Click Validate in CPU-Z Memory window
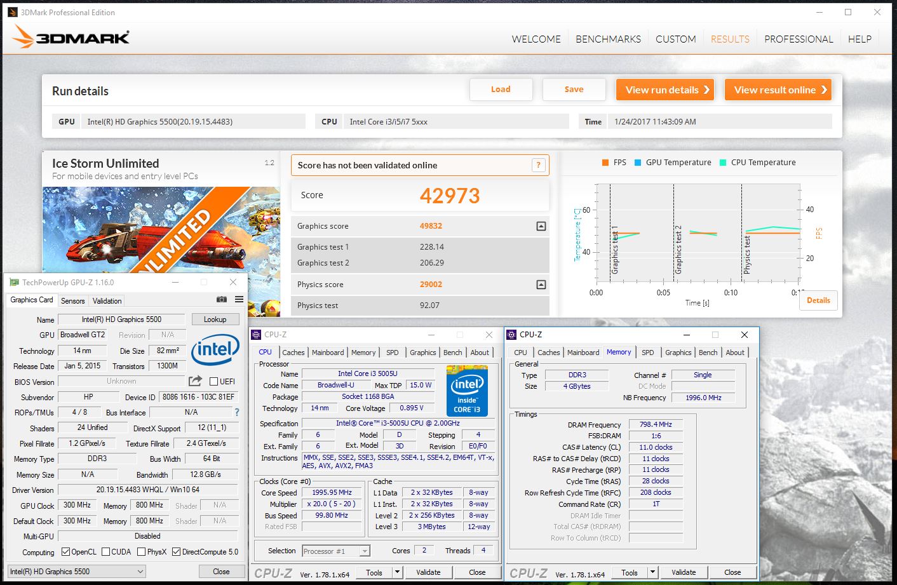Viewport: 897px width, 585px height. coord(684,572)
